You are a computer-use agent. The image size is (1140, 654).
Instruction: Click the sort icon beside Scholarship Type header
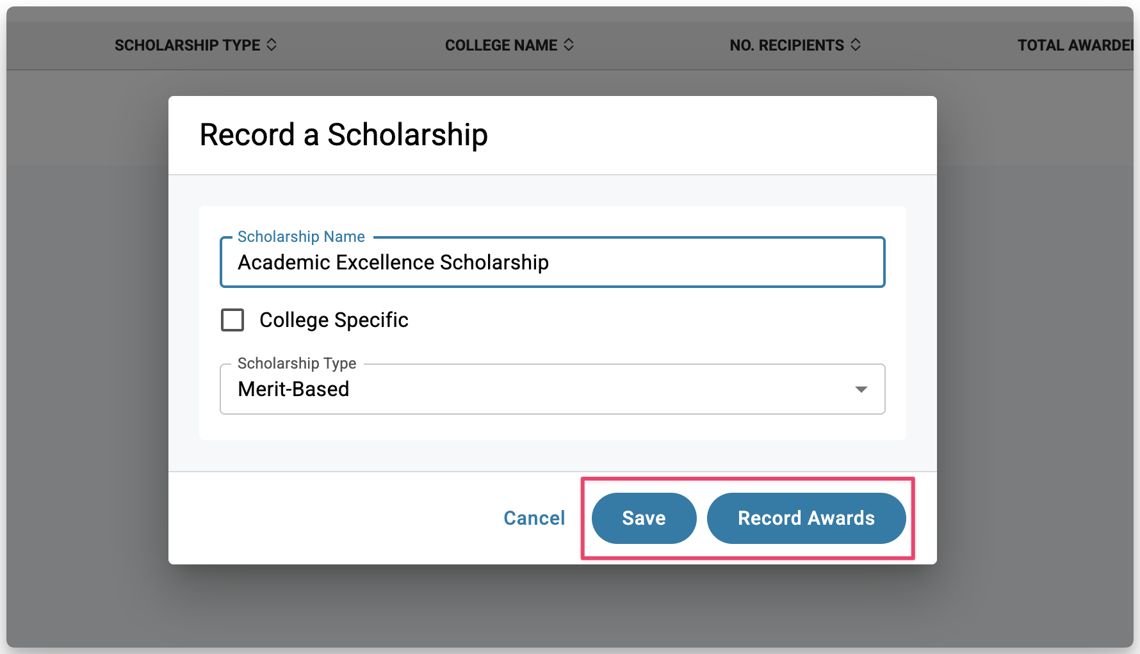tap(272, 45)
